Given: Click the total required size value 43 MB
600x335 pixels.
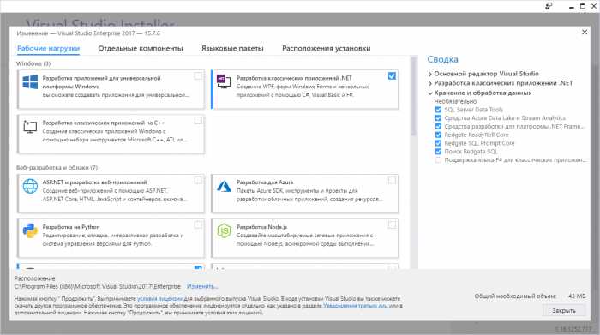Looking at the screenshot, I should pos(577,296).
